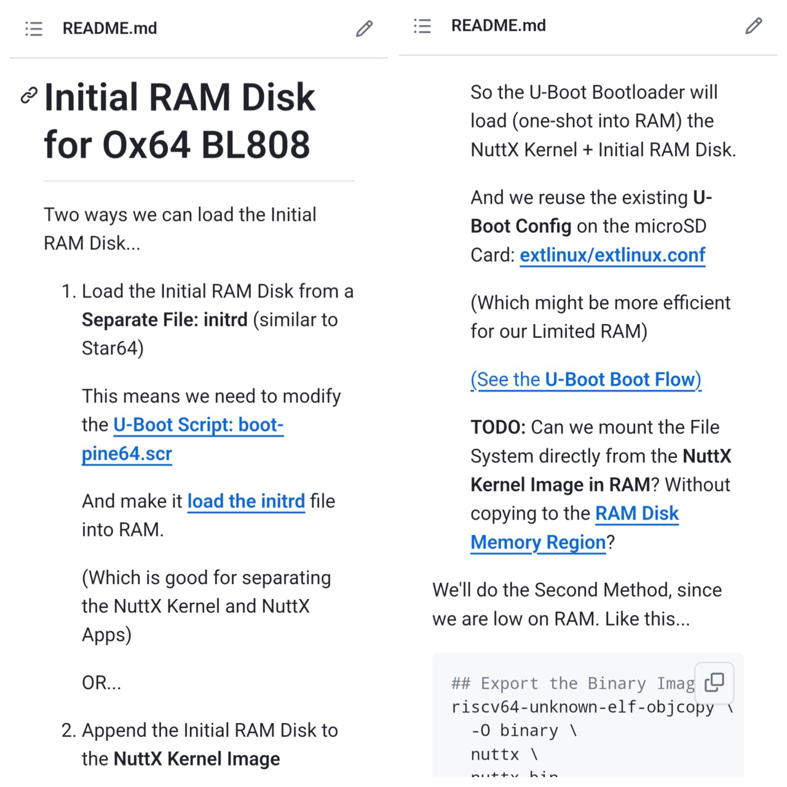This screenshot has height=787, width=787.
Task: Click the pencil edit icon in left pane
Action: 364,29
